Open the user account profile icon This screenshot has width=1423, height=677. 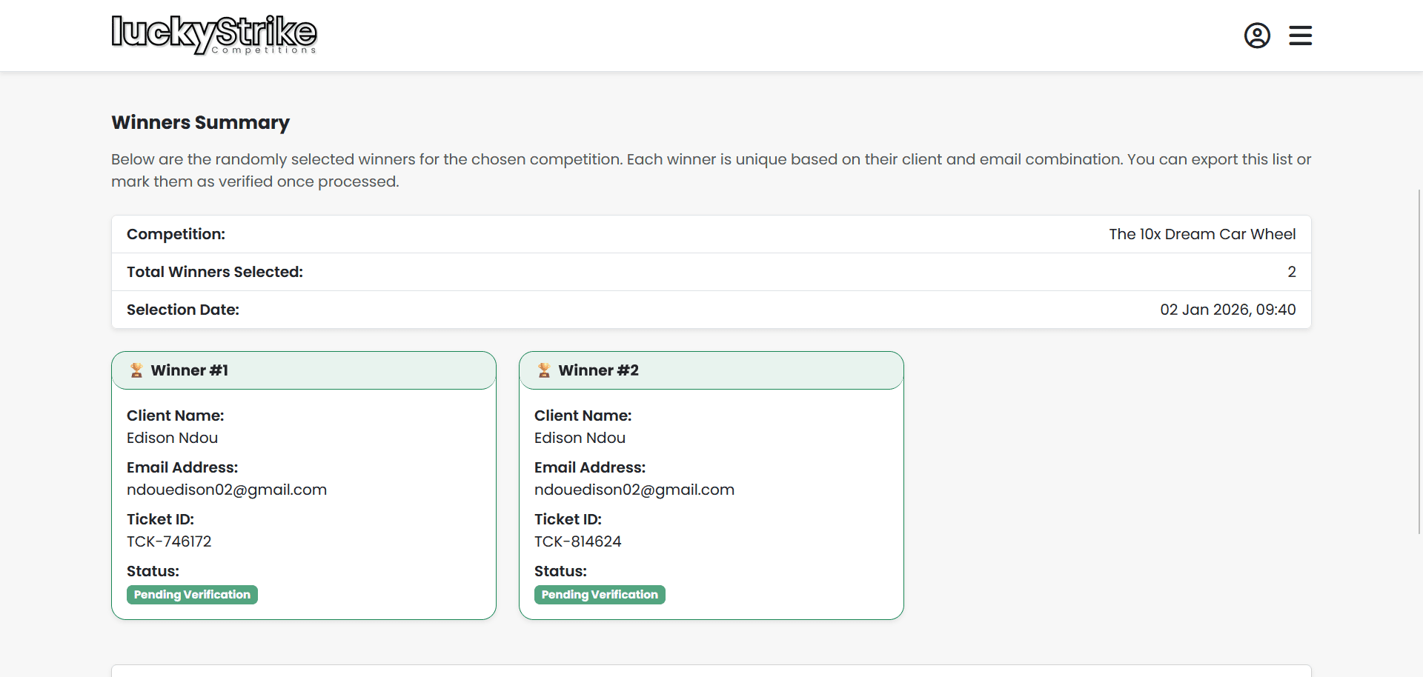[1257, 36]
